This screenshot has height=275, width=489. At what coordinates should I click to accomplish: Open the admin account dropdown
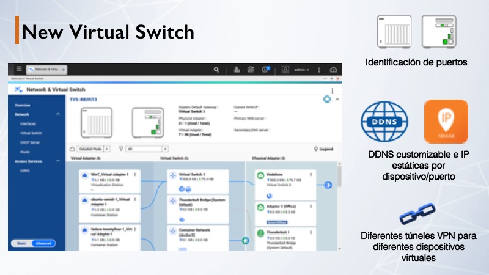pos(301,70)
